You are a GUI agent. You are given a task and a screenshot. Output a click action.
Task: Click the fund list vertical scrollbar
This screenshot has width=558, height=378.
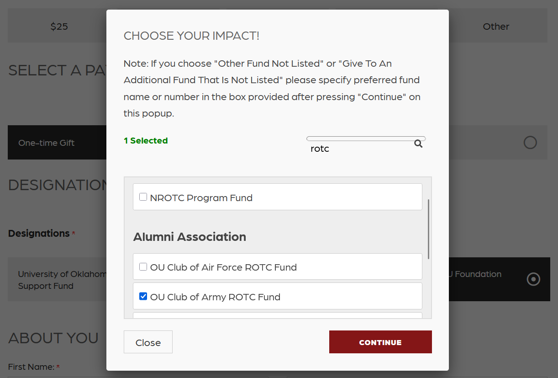point(428,229)
